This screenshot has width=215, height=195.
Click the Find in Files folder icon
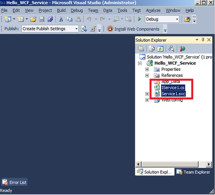[x=187, y=19]
